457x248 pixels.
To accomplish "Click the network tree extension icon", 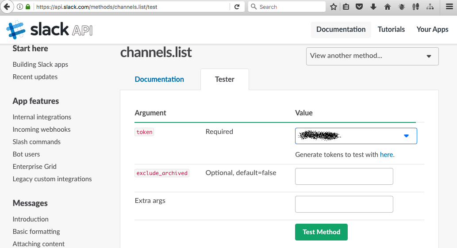I will coord(430,7).
